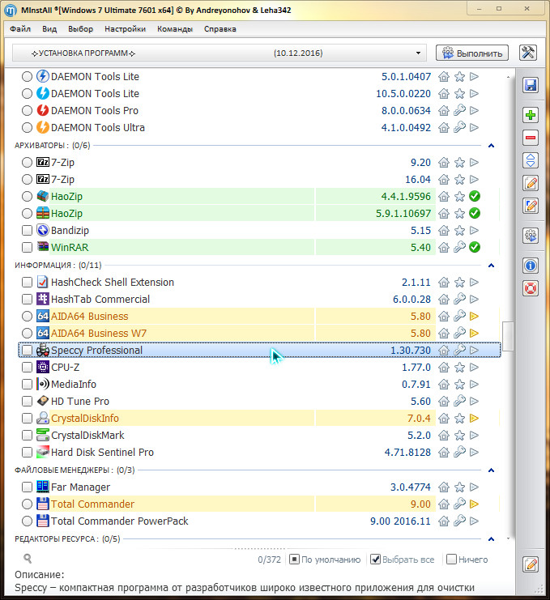Viewport: 550px width, 600px height.
Task: Open the Справка menu
Action: 220,29
